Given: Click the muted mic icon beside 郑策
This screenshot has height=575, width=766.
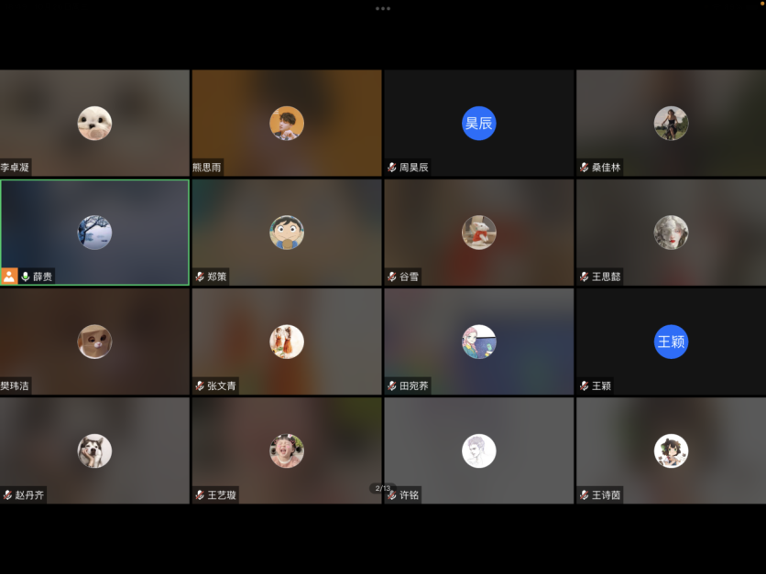Looking at the screenshot, I should (x=200, y=277).
